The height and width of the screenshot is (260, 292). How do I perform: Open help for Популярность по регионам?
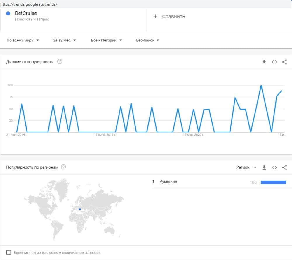[63, 167]
